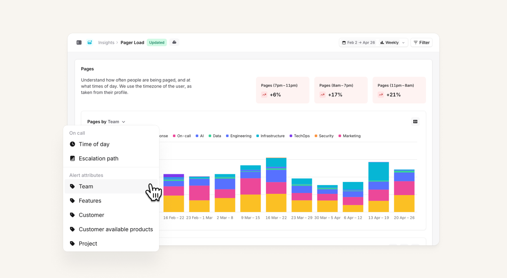Image resolution: width=507 pixels, height=278 pixels.
Task: Click the clock icon beside Time of day
Action: point(73,144)
